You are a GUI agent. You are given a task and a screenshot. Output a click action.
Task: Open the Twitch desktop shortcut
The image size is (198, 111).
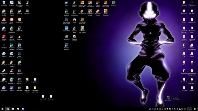pos(12,89)
